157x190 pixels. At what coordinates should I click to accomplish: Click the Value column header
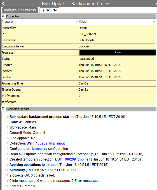[117, 22]
